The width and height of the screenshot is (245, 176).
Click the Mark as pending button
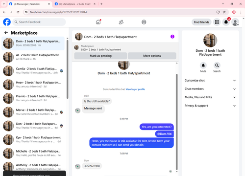[x=100, y=56]
